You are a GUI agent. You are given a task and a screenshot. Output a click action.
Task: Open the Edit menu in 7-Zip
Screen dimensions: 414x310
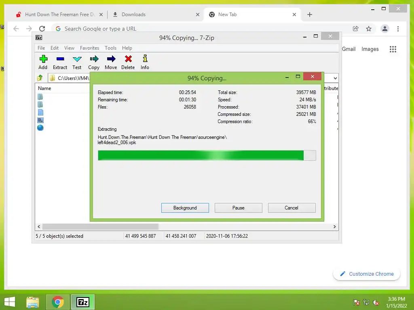55,48
